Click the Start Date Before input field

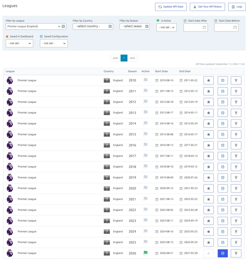[226, 27]
